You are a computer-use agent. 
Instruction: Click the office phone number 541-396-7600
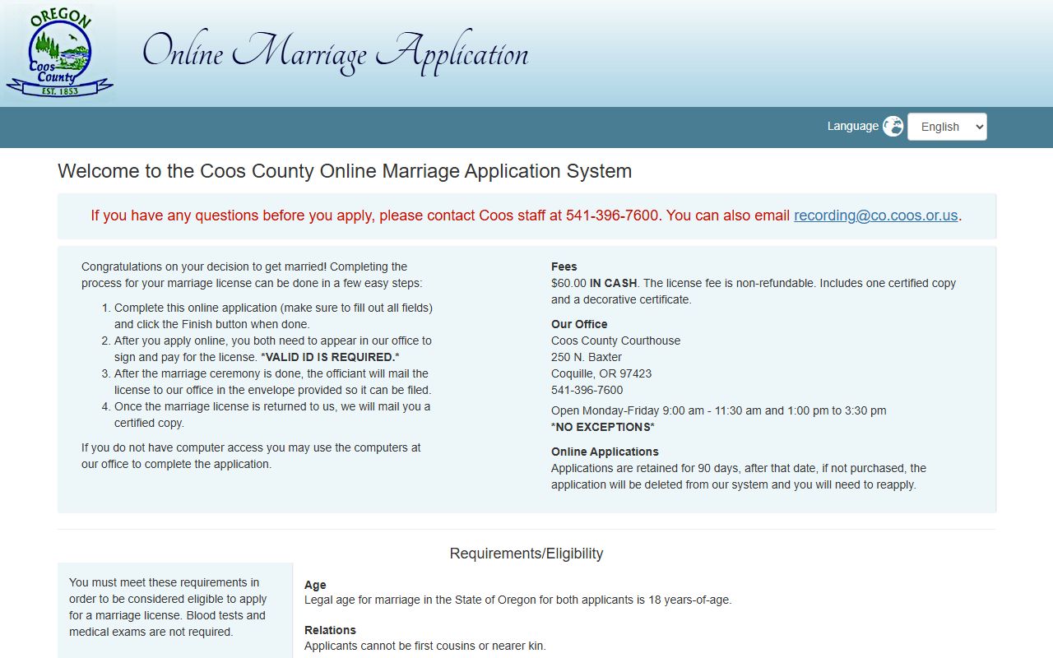[587, 390]
